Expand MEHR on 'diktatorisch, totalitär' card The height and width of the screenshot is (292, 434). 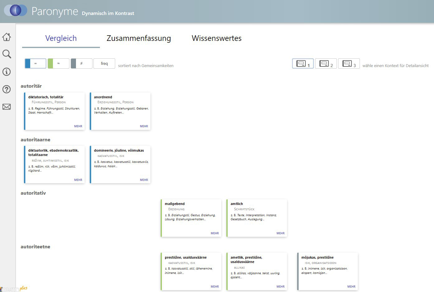pos(78,126)
